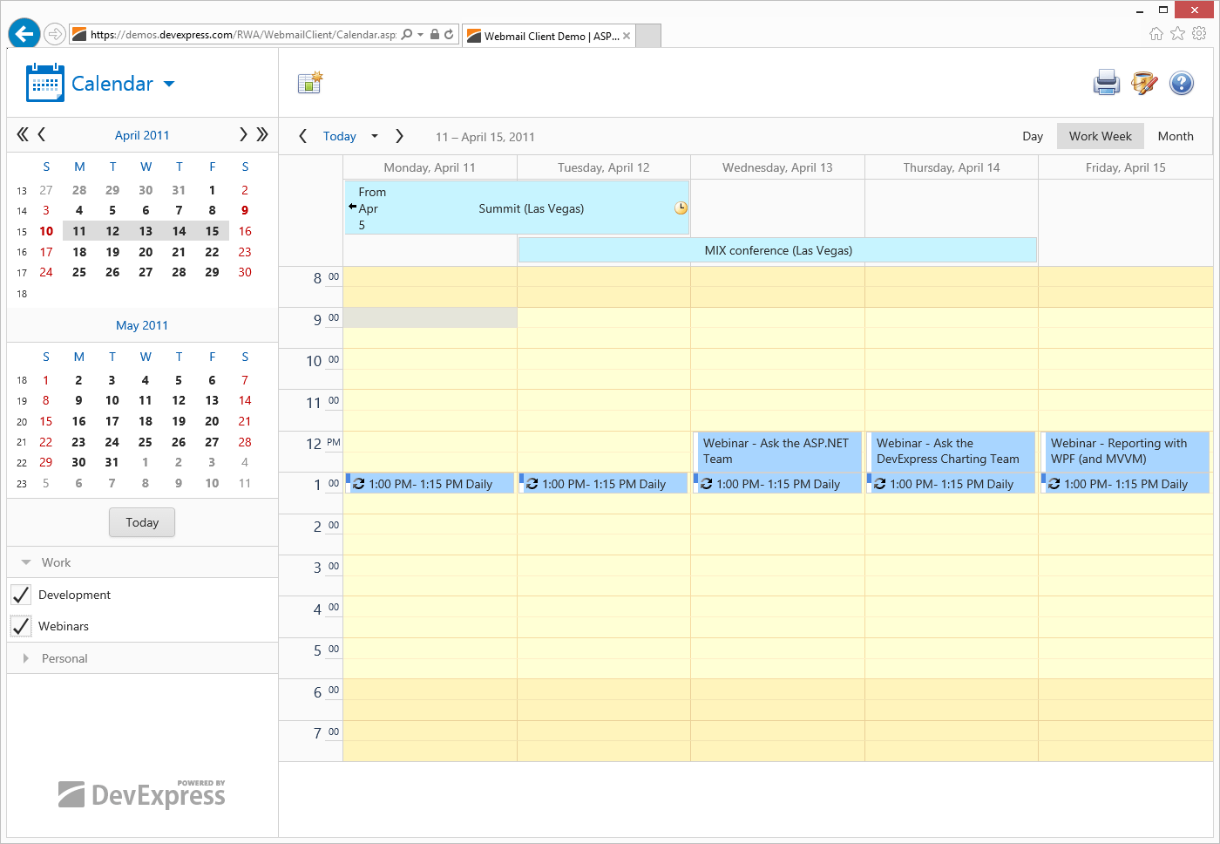Screen dimensions: 1220x844
Task: Click the Calendar app icon
Action: pos(45,83)
